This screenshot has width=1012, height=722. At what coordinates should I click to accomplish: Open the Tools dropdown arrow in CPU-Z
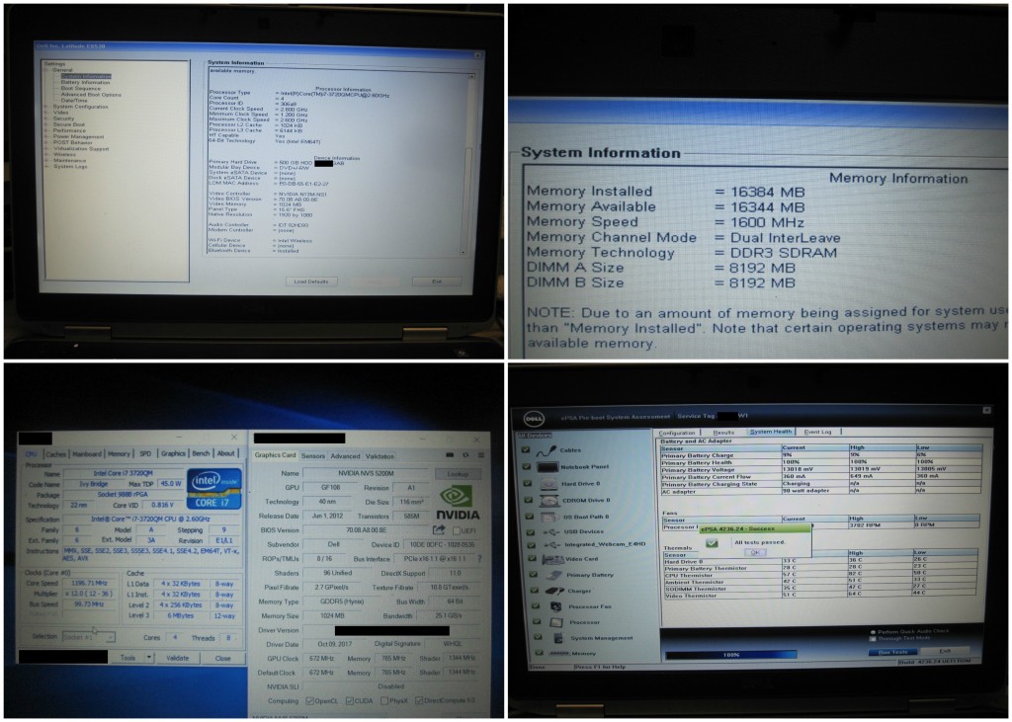[149, 658]
